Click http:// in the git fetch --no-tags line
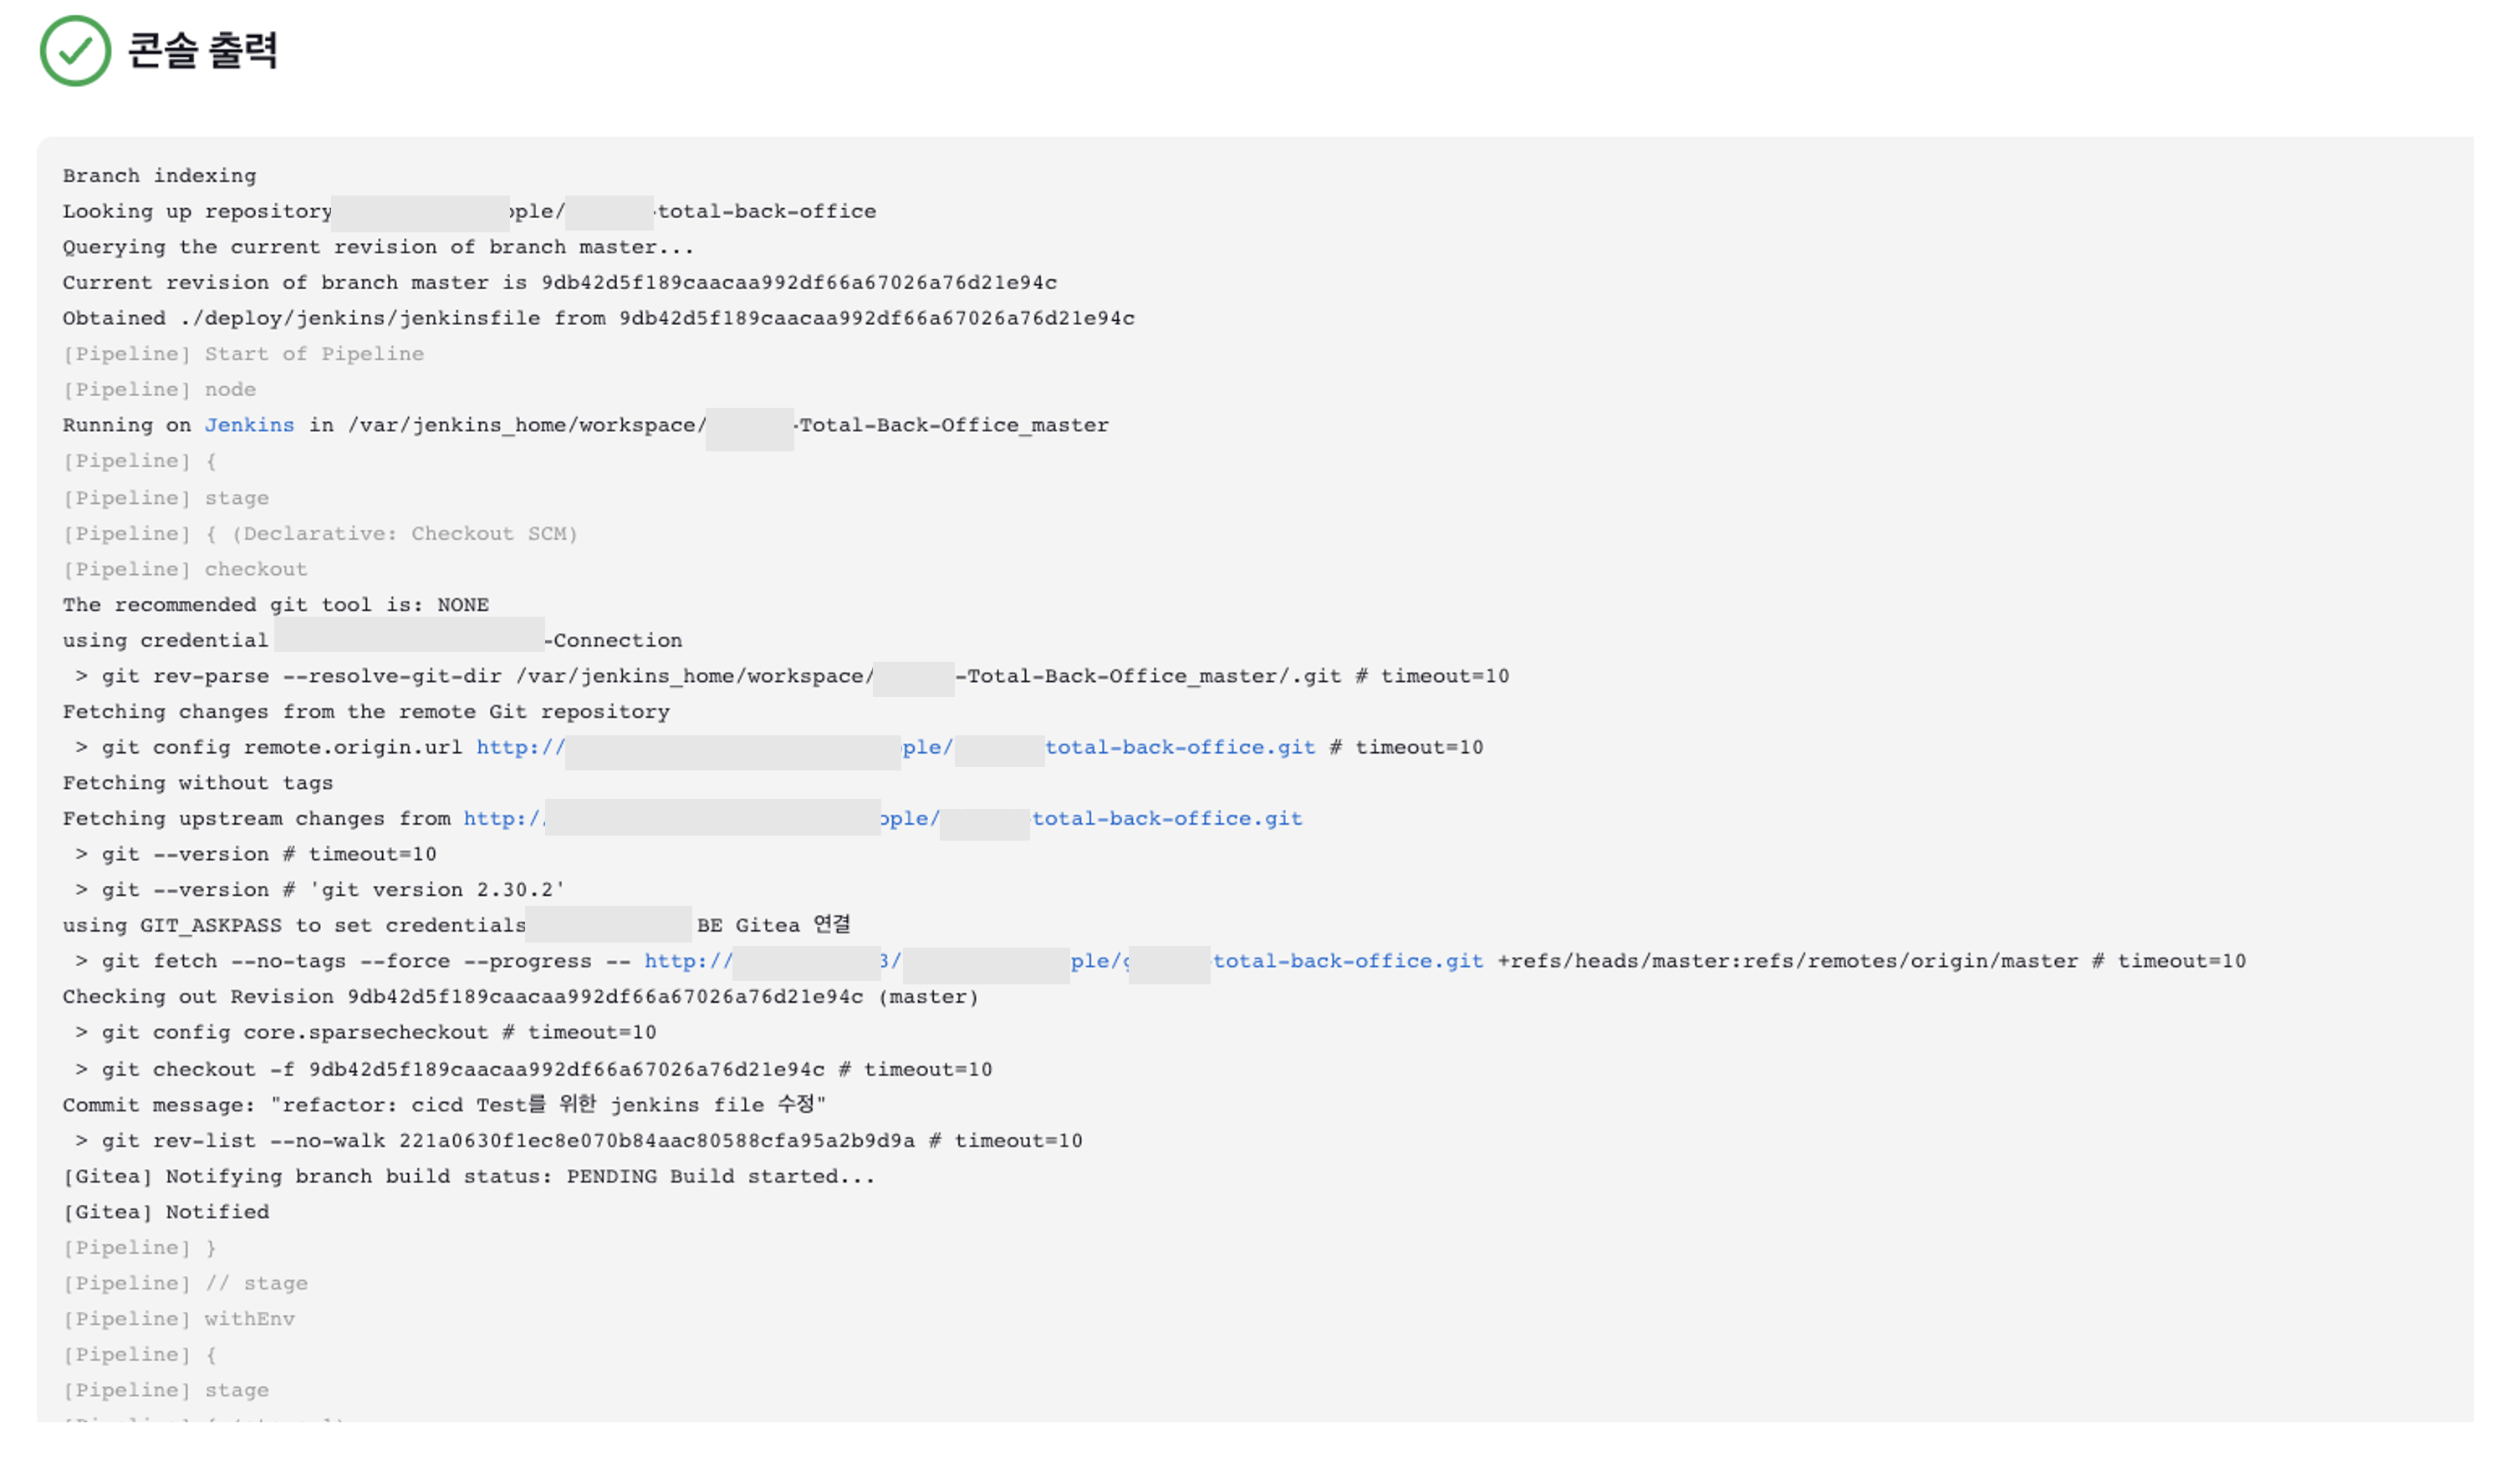 (x=688, y=960)
